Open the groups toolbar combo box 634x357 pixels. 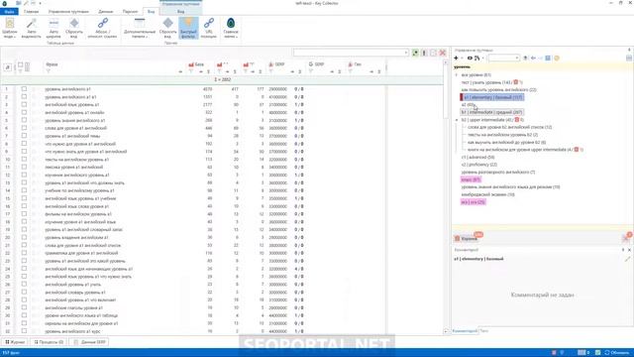click(x=503, y=58)
